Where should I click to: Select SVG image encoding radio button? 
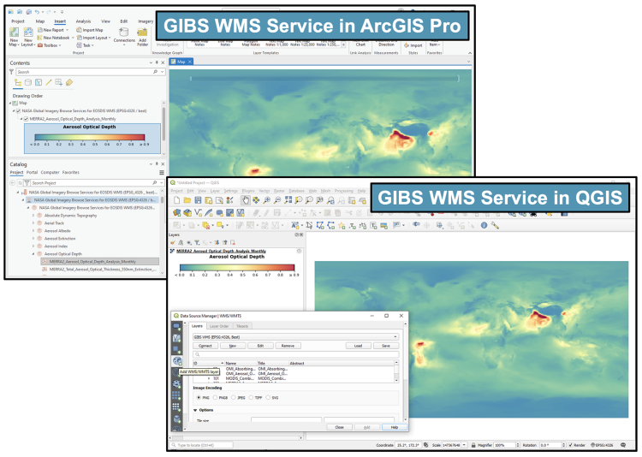268,398
